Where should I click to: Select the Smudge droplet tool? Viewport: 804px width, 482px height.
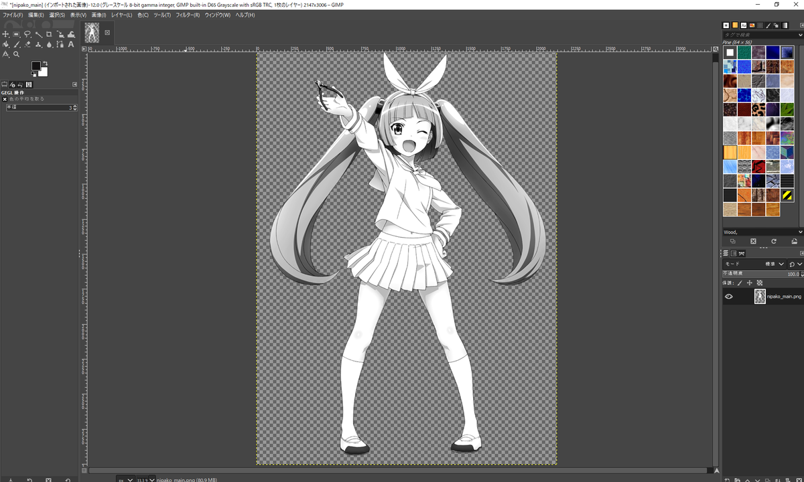tap(49, 44)
